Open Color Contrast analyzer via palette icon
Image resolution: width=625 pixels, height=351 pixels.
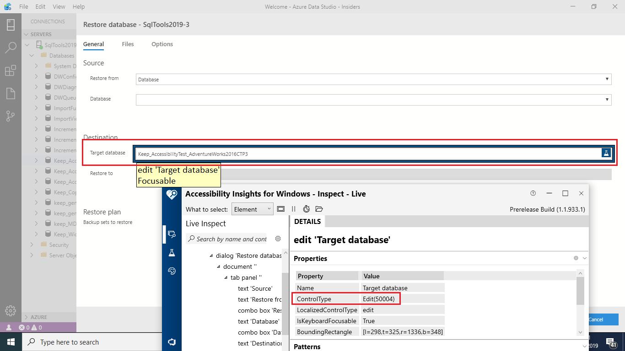(172, 271)
